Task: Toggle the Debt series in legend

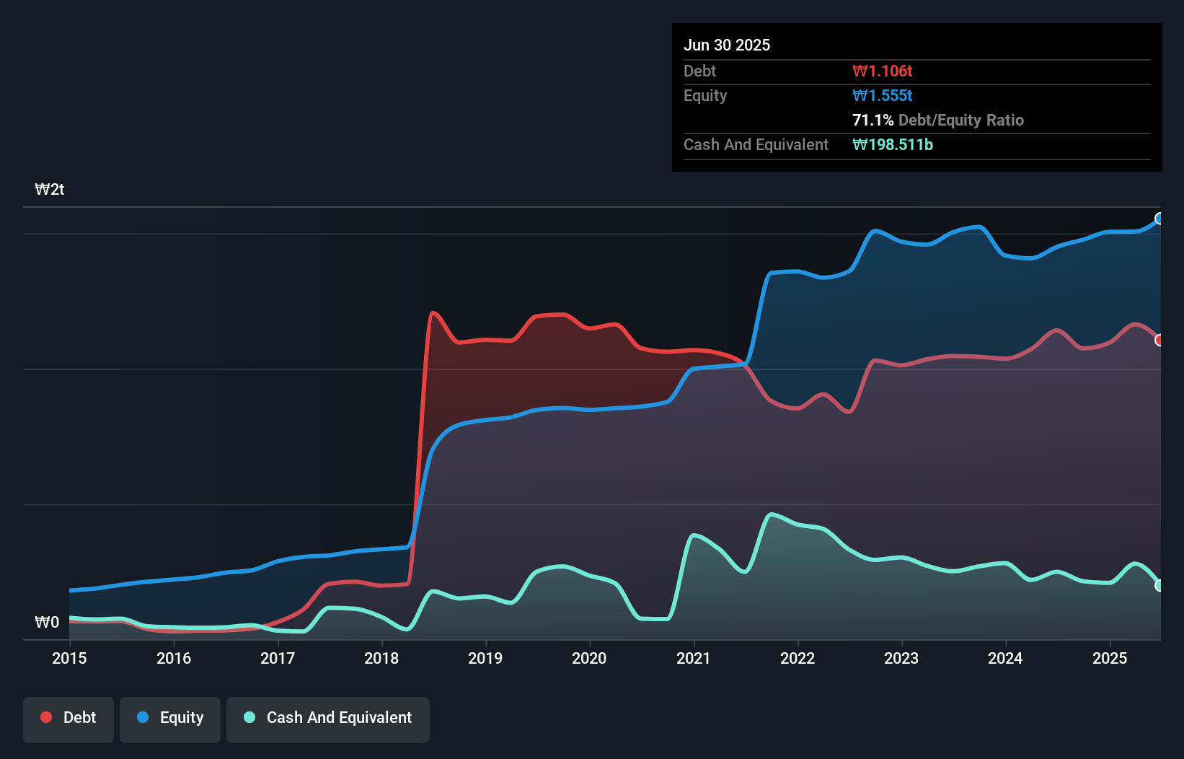Action: pyautogui.click(x=69, y=719)
